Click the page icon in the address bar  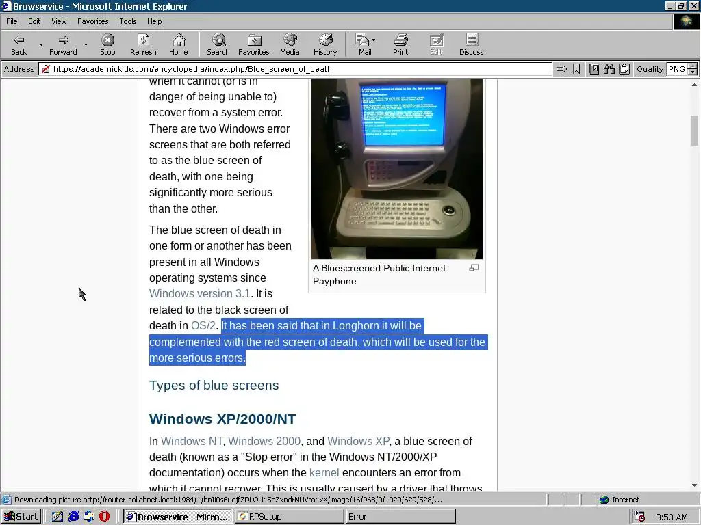click(x=46, y=69)
